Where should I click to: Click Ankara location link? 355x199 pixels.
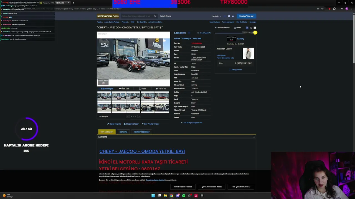click(177, 39)
